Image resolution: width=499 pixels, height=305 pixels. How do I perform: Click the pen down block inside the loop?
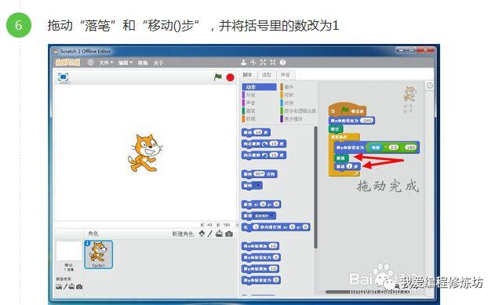[x=341, y=158]
